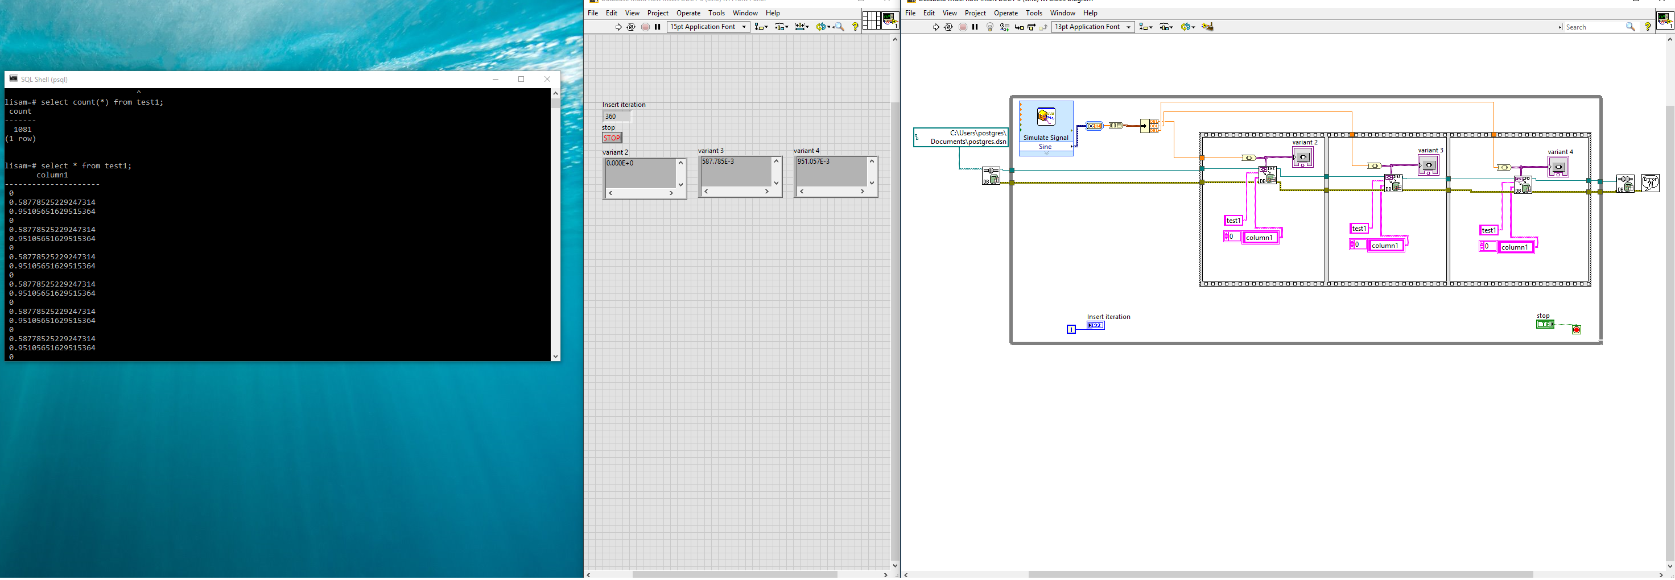Viewport: 1675px width, 580px height.
Task: Click the Front Panel VI icon
Action: pos(890,20)
